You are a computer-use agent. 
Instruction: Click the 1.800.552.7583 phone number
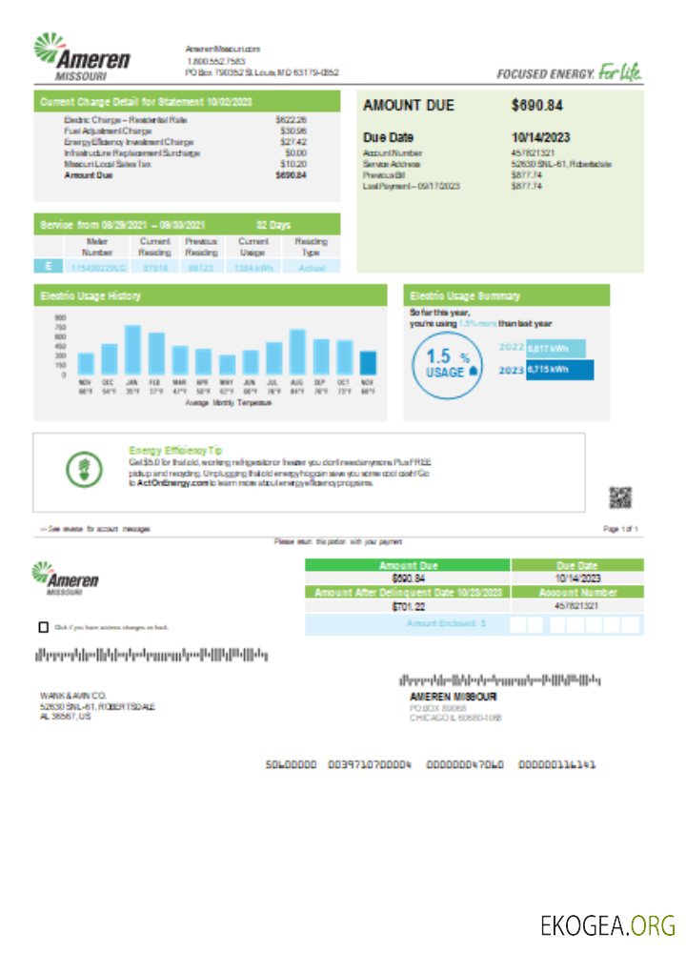click(x=216, y=61)
